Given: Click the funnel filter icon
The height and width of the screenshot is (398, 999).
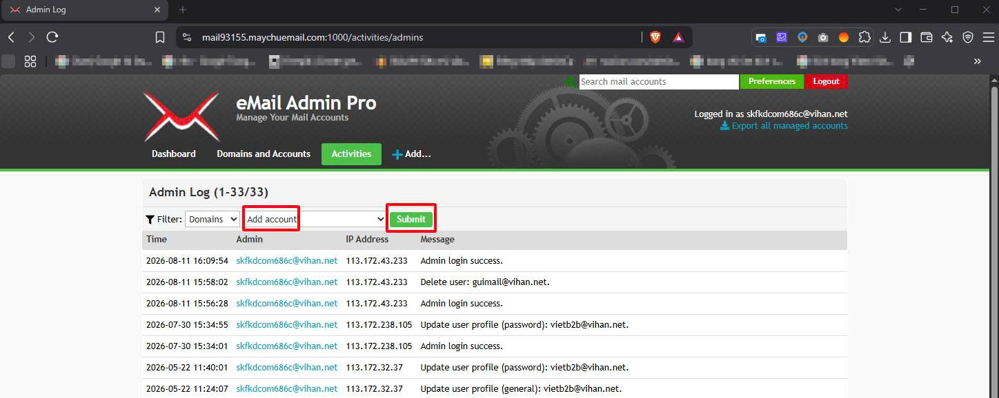Looking at the screenshot, I should pyautogui.click(x=150, y=219).
